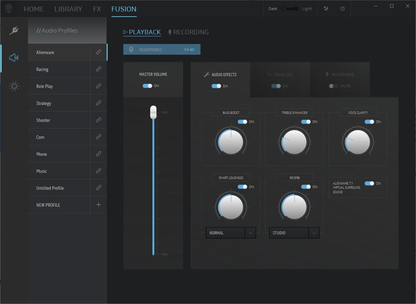The image size is (416, 304).
Task: Click the Treble Enhancer knob
Action: pyautogui.click(x=294, y=142)
